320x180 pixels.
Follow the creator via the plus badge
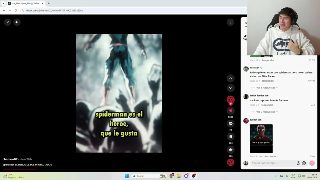point(230,104)
